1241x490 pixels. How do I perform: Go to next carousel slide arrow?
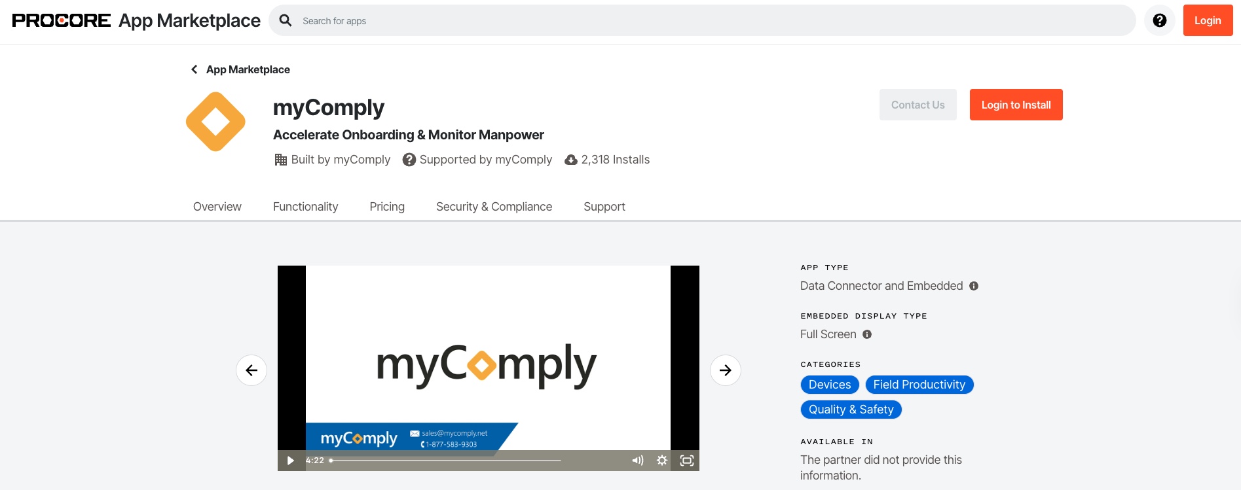coord(725,370)
